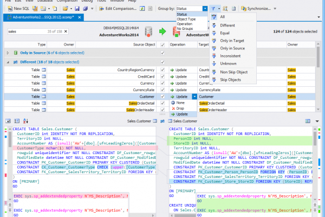Screen dimensions: 325x217
Task: Choose Skip Objects from filter menu
Action: (231, 79)
